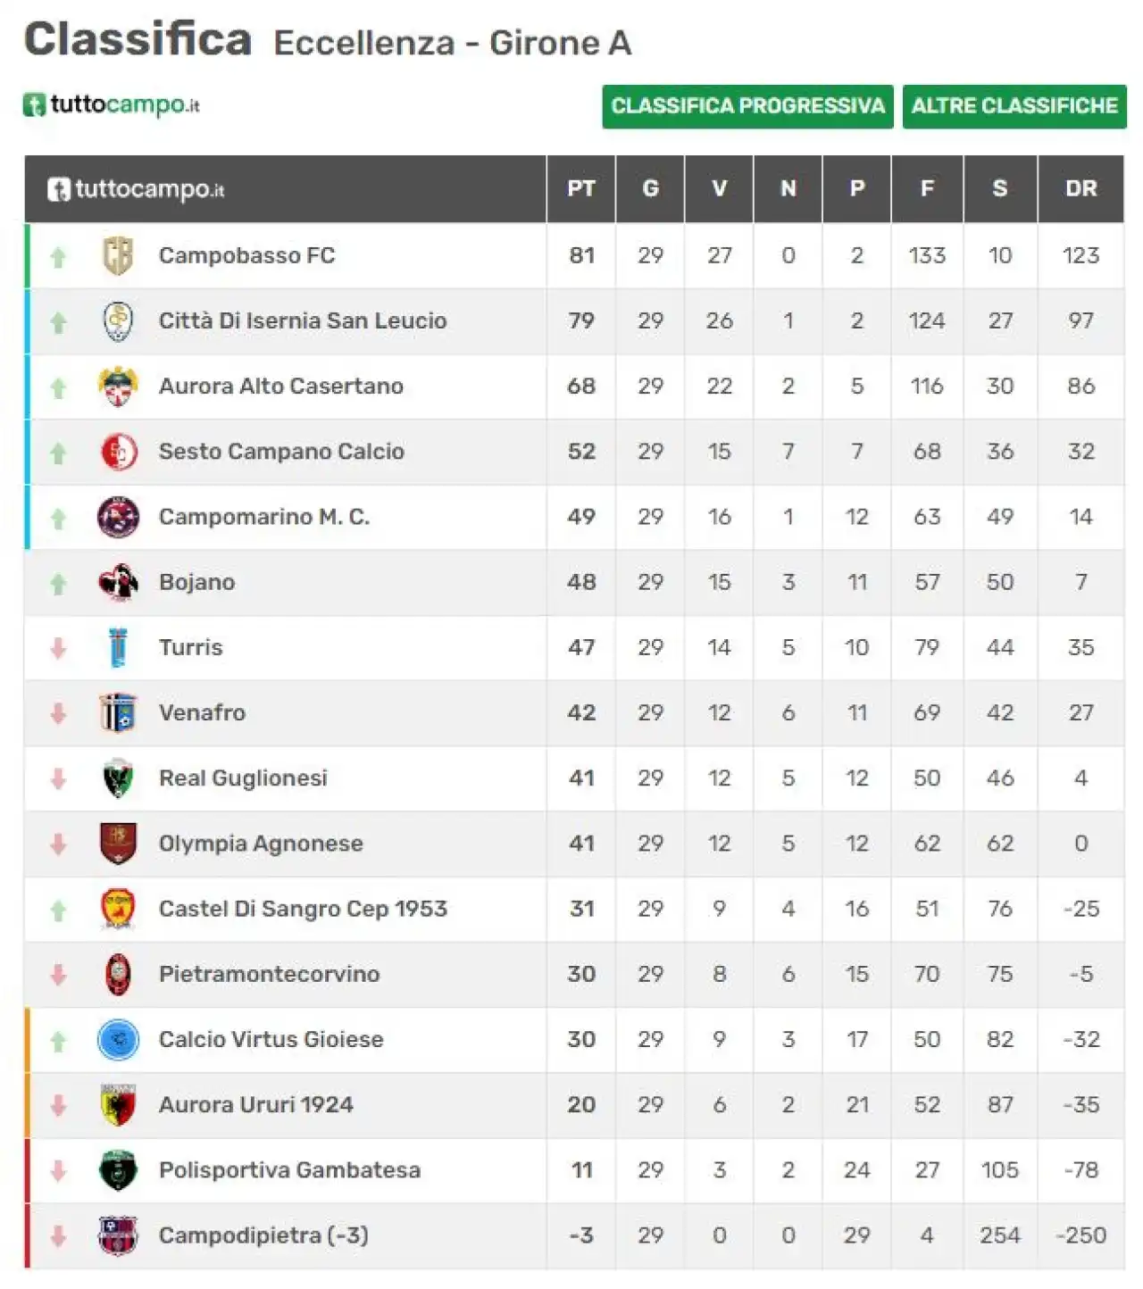Click the Aurora Ururi 1924 eagle crest
Screen dimensions: 1143x1289
tap(118, 1105)
